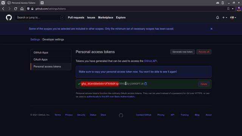This screenshot has width=242, height=136.
Task: Open footer Status link
Action: (93, 115)
